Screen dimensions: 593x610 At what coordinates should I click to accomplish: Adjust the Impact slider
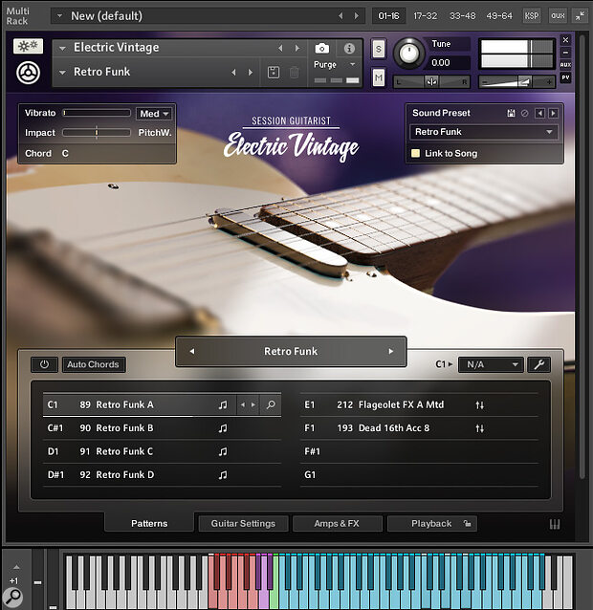97,133
